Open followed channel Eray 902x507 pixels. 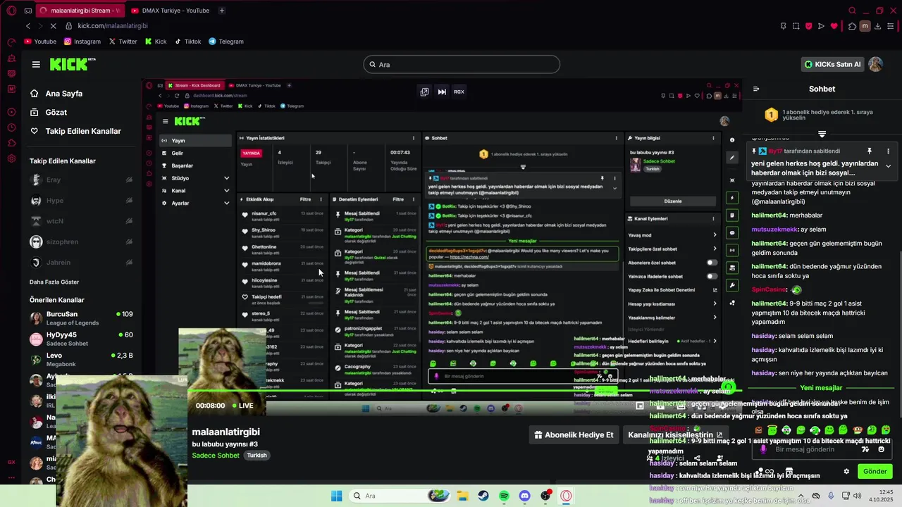pyautogui.click(x=82, y=180)
